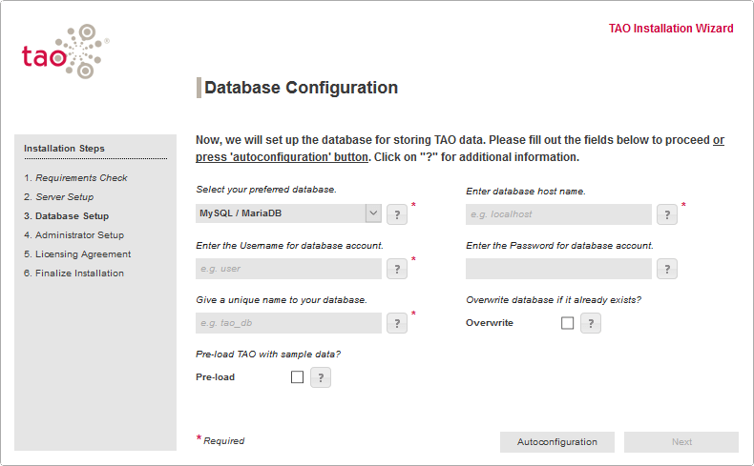Show help for database account username
Screen dimensions: 754x466
397,269
